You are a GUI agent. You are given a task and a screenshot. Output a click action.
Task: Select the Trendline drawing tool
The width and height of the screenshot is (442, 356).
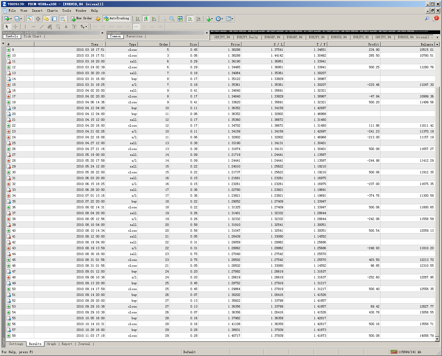(42, 27)
